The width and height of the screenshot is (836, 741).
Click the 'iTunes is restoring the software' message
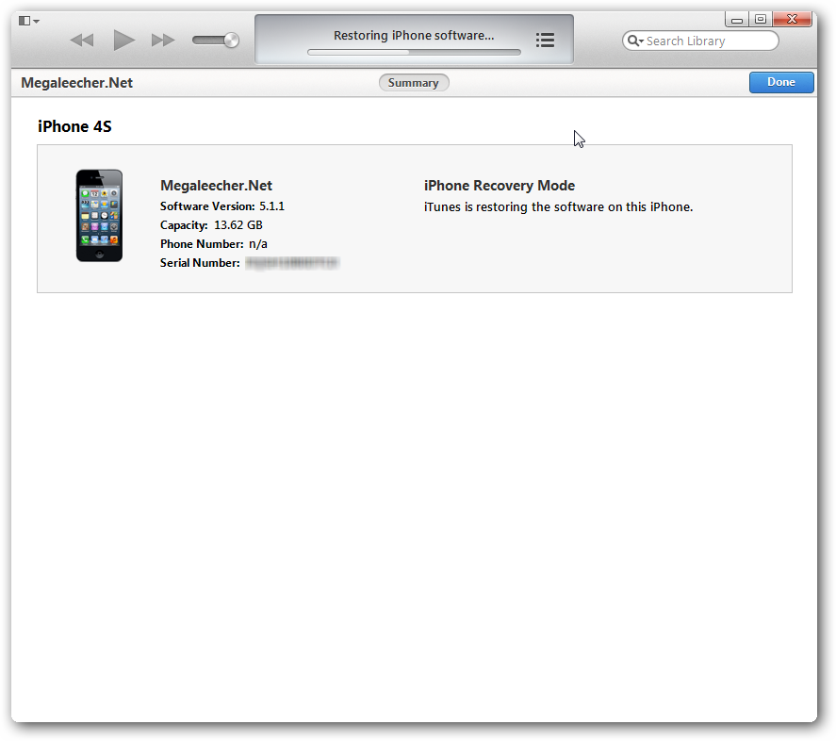point(558,207)
